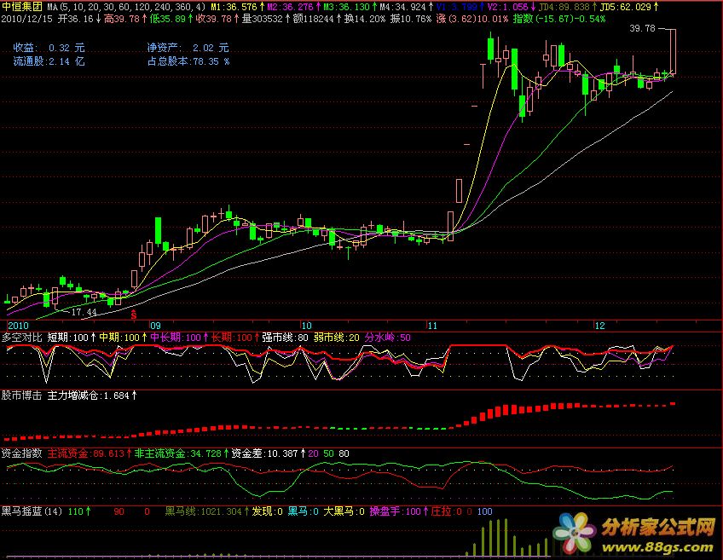The image size is (723, 560).
Task: Click the 黑马线:1021.304 value
Action: [207, 511]
